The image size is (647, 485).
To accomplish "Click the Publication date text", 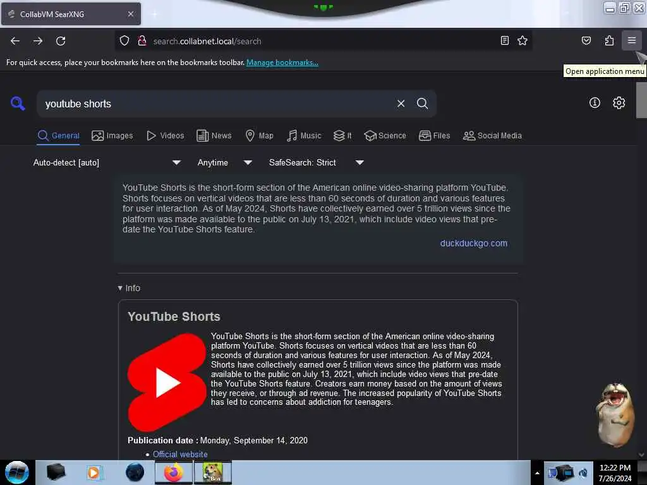I will tap(217, 440).
